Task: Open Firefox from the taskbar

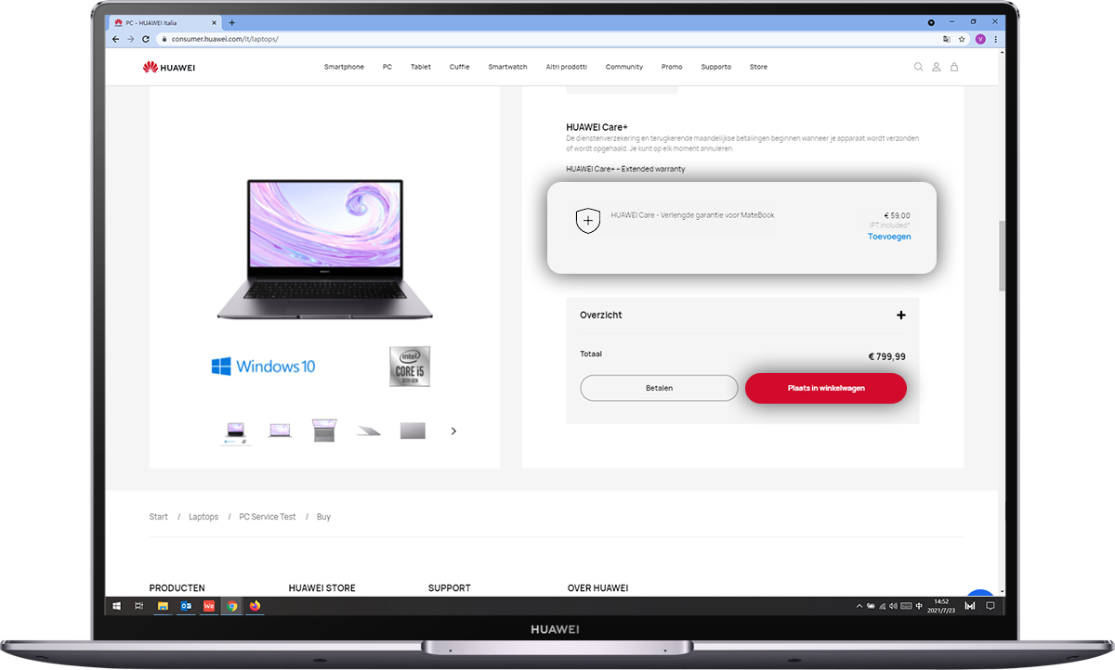Action: point(256,606)
